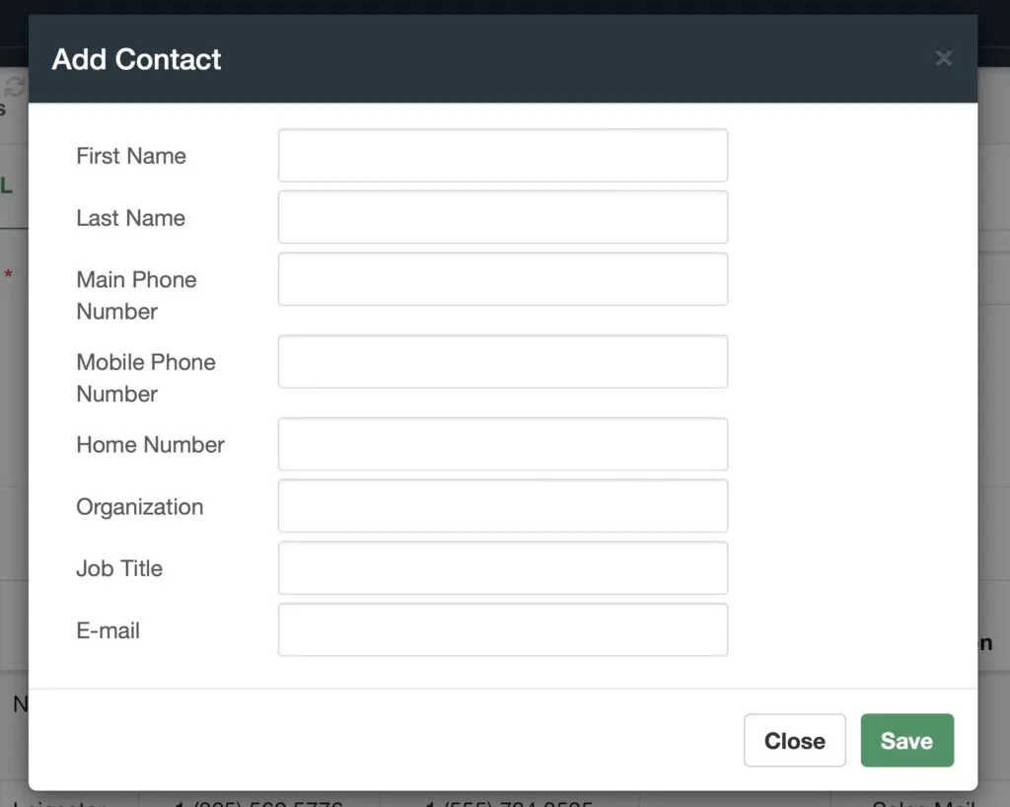Image resolution: width=1010 pixels, height=807 pixels.
Task: Click the Organization input box
Action: (503, 505)
